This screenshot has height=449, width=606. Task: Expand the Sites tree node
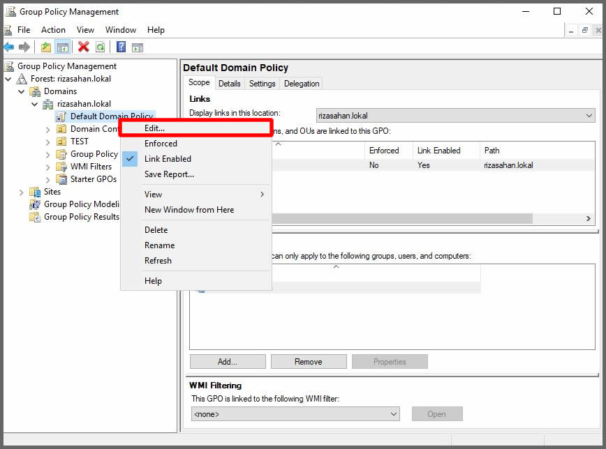(22, 192)
